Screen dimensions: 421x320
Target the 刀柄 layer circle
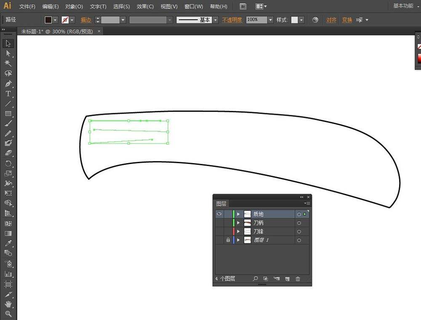(299, 222)
